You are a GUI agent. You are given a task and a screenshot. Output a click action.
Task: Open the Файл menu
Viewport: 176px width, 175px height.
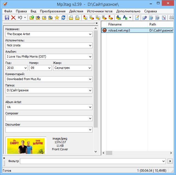pyautogui.click(x=8, y=11)
